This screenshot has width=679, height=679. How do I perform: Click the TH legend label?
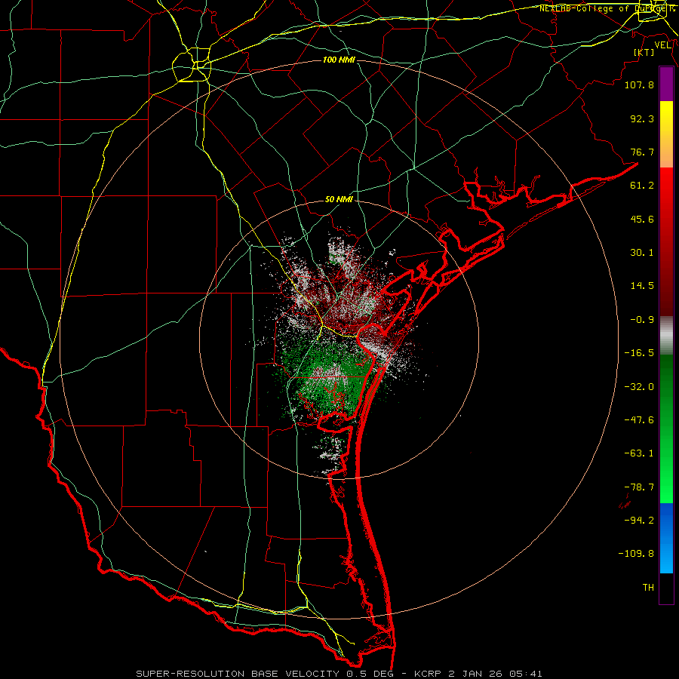point(648,588)
